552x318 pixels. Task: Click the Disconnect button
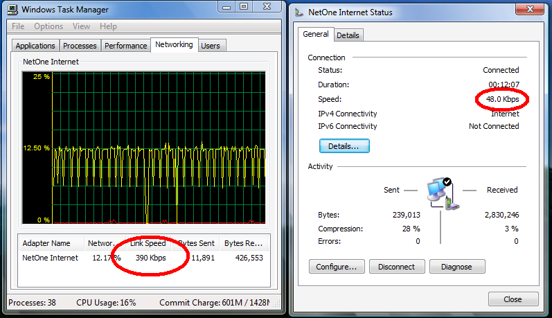click(x=397, y=267)
